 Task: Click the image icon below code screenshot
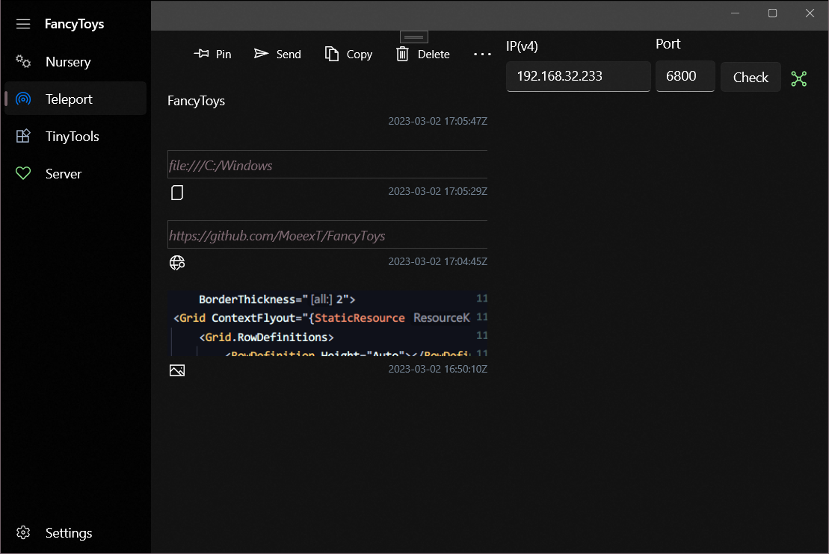click(177, 370)
